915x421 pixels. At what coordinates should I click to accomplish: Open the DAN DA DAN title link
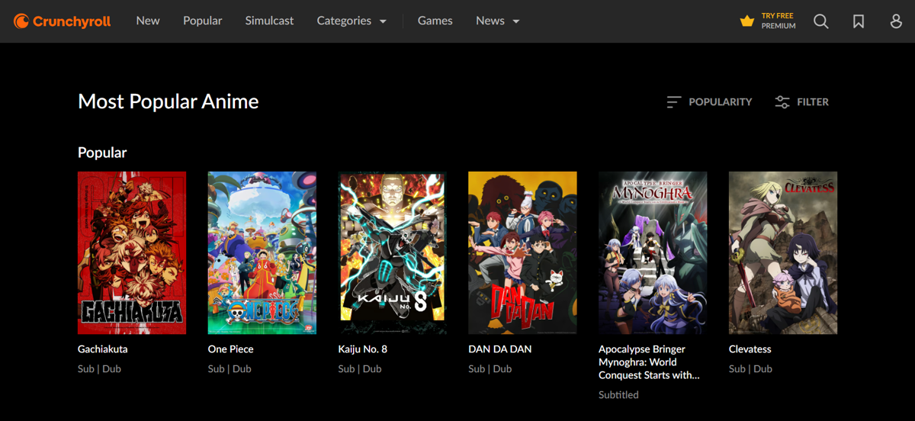pos(500,349)
